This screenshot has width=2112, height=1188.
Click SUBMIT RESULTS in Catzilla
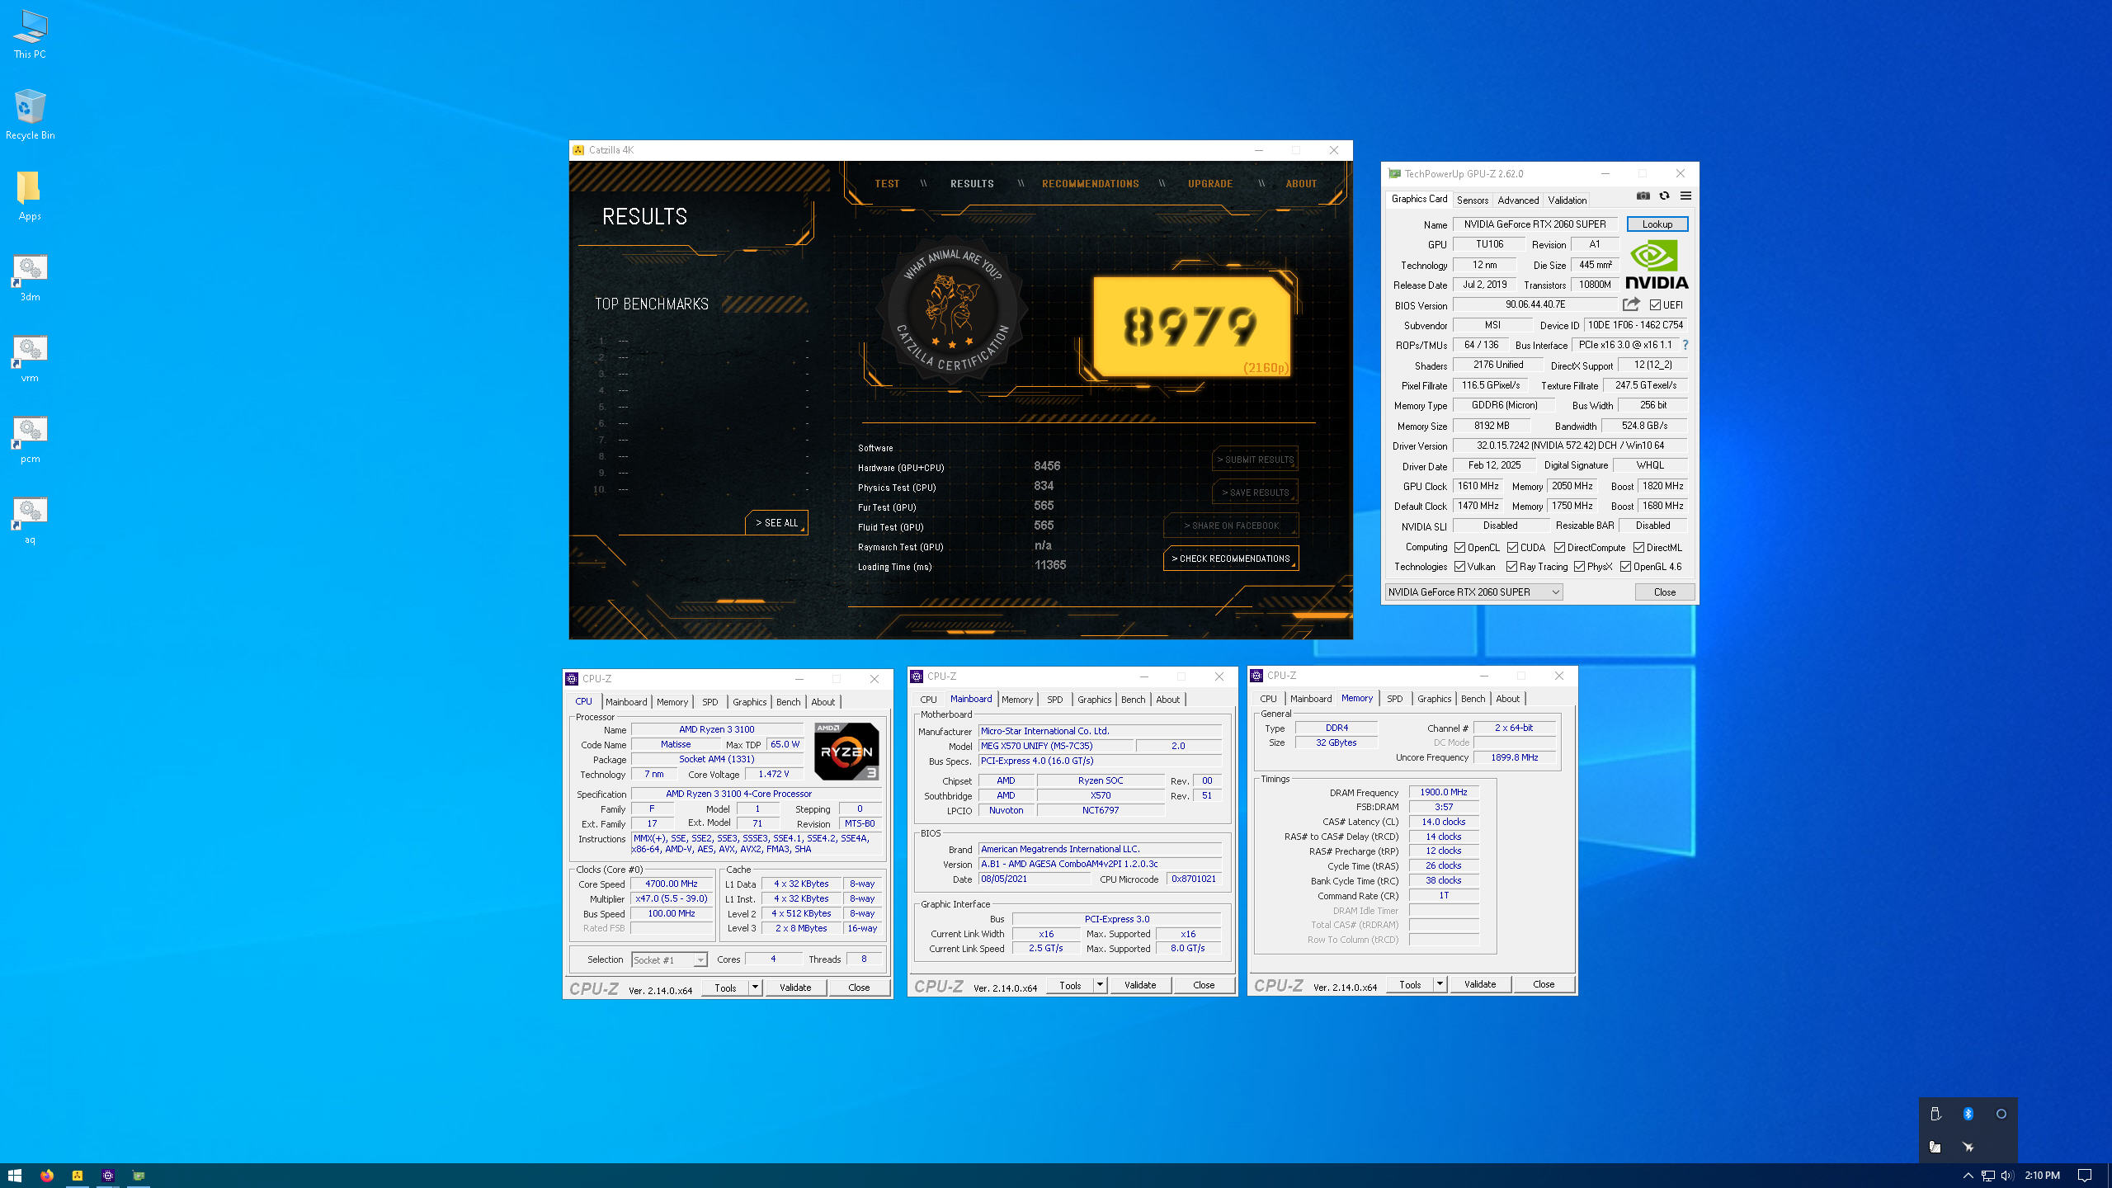(1255, 460)
